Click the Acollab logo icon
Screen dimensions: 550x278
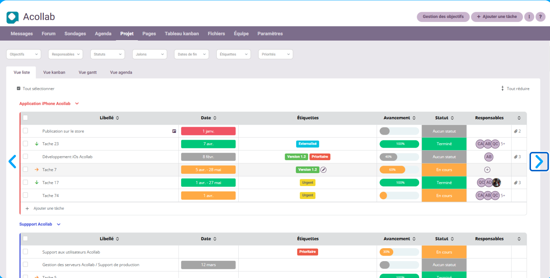(x=13, y=17)
